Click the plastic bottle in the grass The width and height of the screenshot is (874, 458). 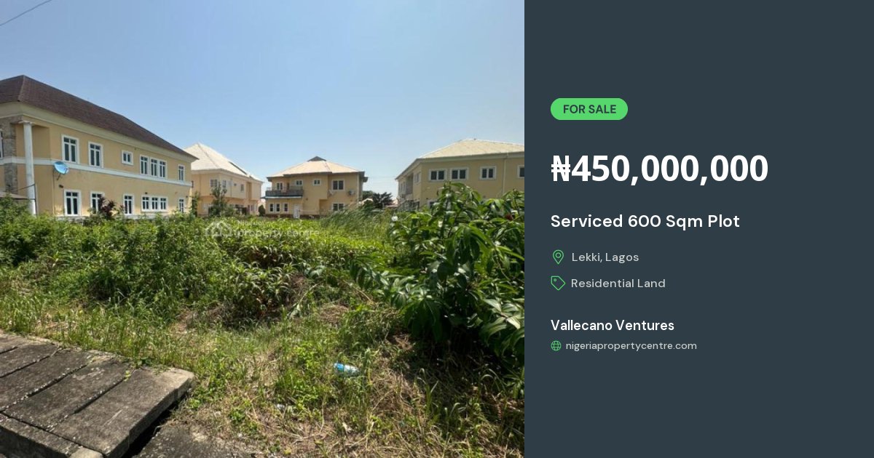346,369
